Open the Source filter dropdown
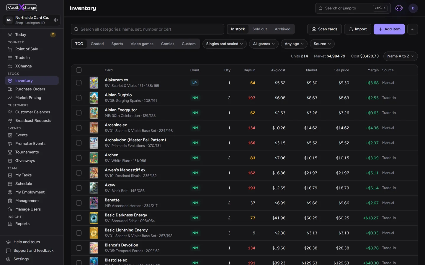 pyautogui.click(x=322, y=44)
